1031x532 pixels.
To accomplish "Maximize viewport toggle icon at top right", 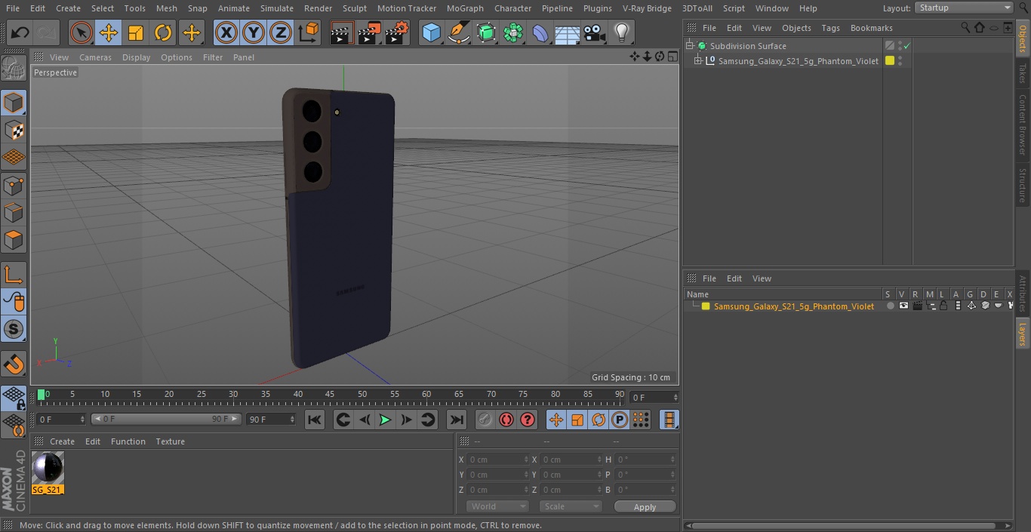I will (x=672, y=57).
